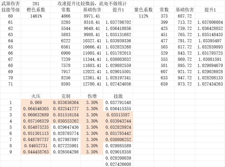Select 3.30% in row 9
Screen dimensions: 225x167
pos(92,152)
